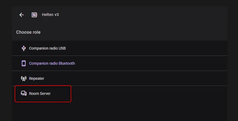Click the chat bubbles Room Server icon
Image resolution: width=238 pixels, height=121 pixels.
[x=24, y=93]
